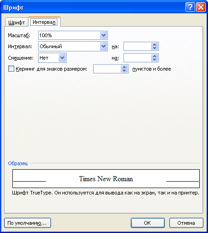The image size is (208, 233).
Task: Confirm with the OK button
Action: 148,223
